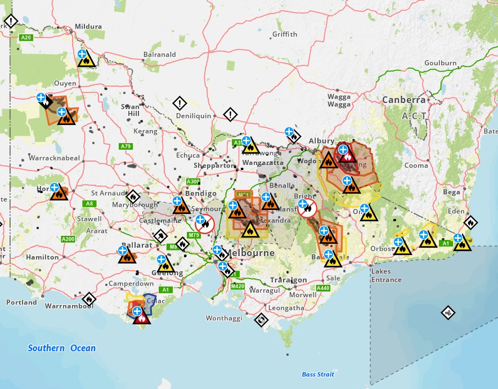The height and width of the screenshot is (389, 498).
Task: Open the red emergency fire warning near Colac
Action: [x=142, y=318]
